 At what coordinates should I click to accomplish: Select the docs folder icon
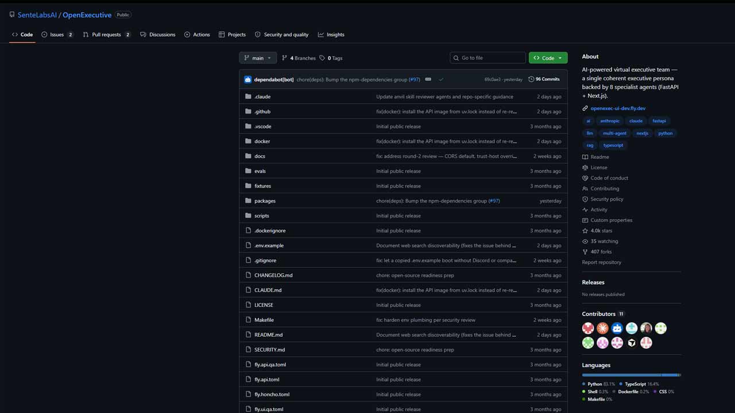tap(248, 156)
